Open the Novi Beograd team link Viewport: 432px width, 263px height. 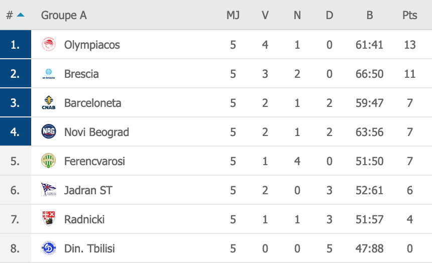pyautogui.click(x=96, y=132)
